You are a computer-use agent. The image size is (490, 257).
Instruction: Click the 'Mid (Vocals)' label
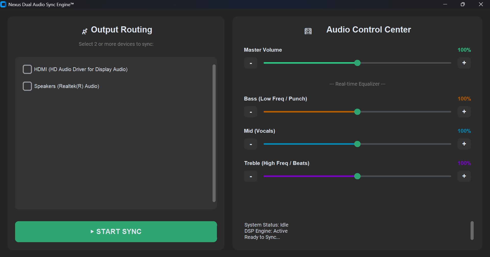(x=260, y=131)
